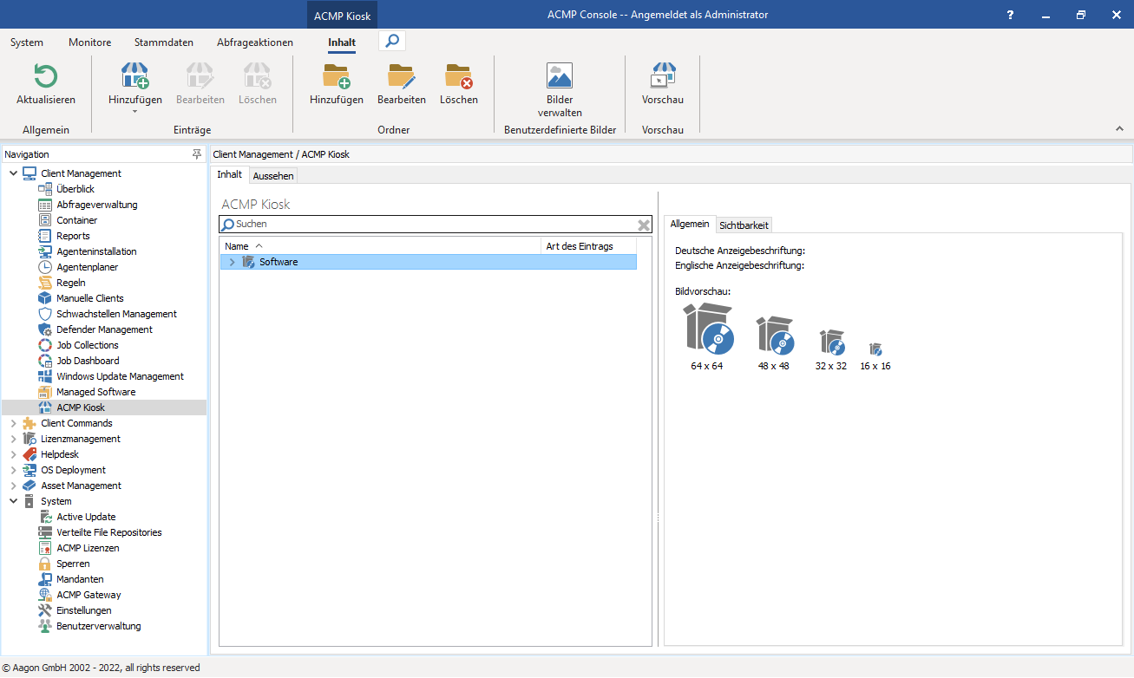Viewport: 1134px width, 678px height.
Task: Click the Aktualisieren refresh icon
Action: pyautogui.click(x=45, y=76)
